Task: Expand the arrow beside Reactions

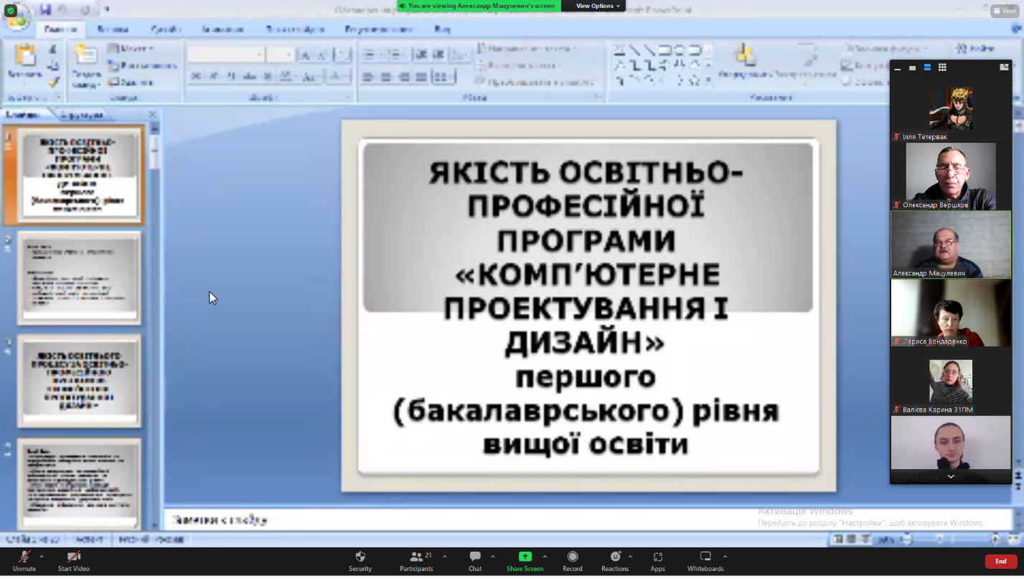Action: (630, 557)
